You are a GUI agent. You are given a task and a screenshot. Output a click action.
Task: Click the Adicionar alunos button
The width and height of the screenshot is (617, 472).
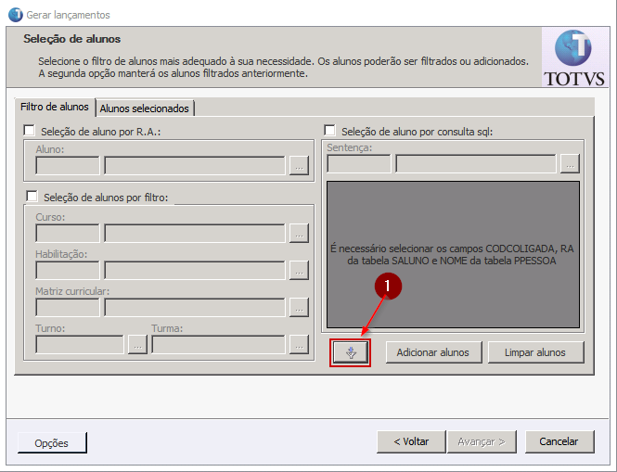tap(433, 352)
